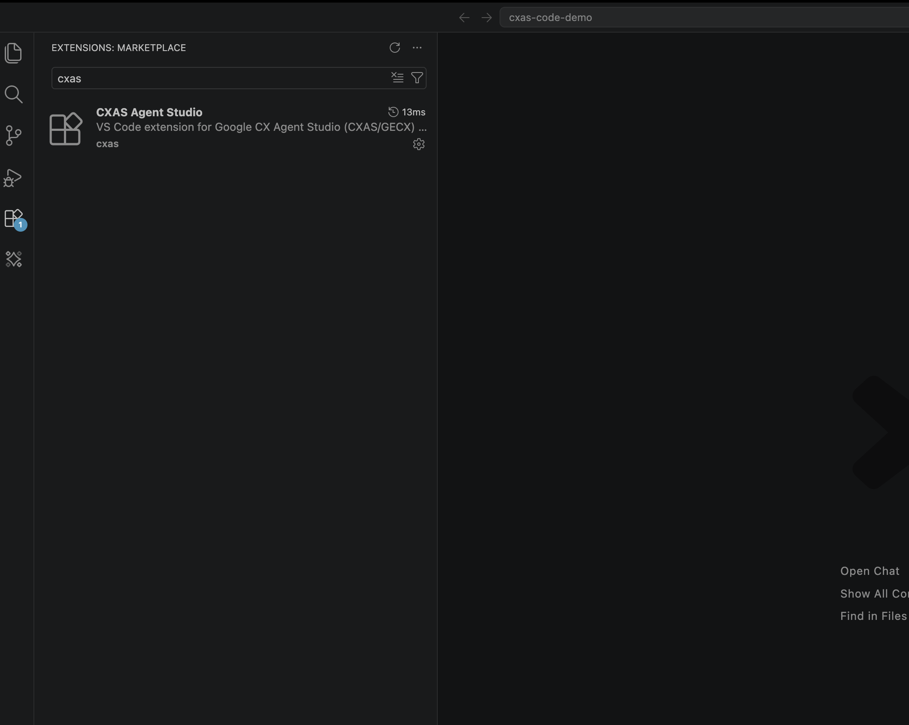909x725 pixels.
Task: Go back using the left navigation arrow
Action: point(464,18)
